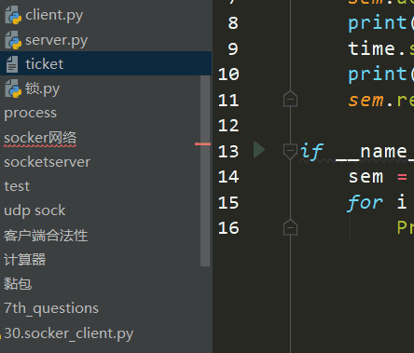Select the socker网络 folder
Image resolution: width=414 pixels, height=353 pixels.
[40, 138]
